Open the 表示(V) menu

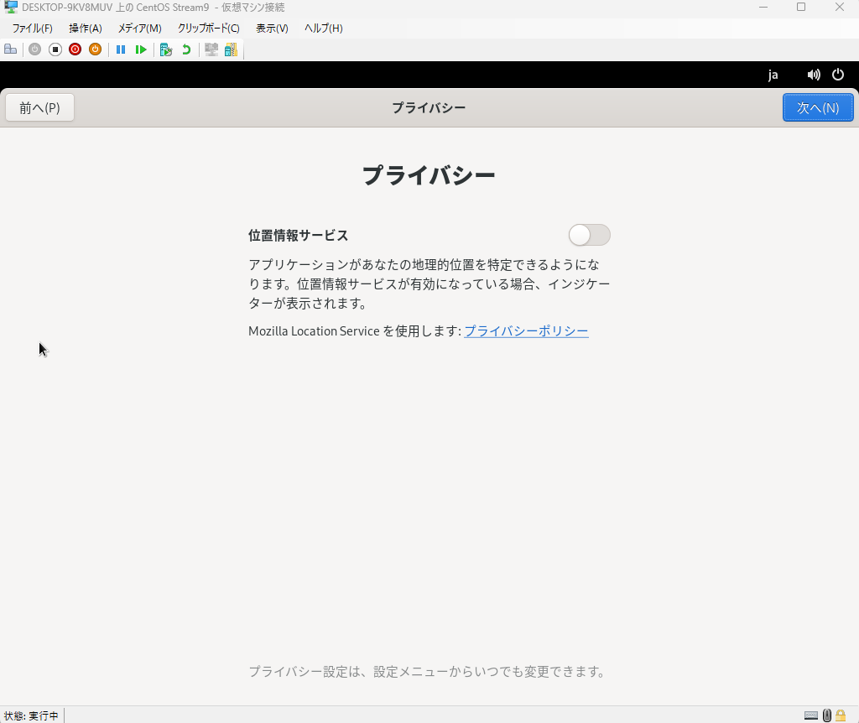(x=272, y=28)
